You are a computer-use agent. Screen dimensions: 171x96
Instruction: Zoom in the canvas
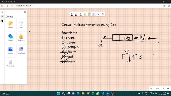point(164,89)
